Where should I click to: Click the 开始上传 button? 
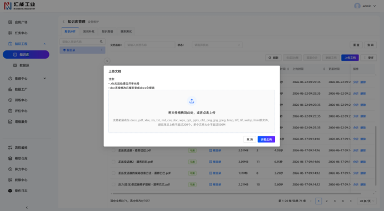[x=266, y=140]
